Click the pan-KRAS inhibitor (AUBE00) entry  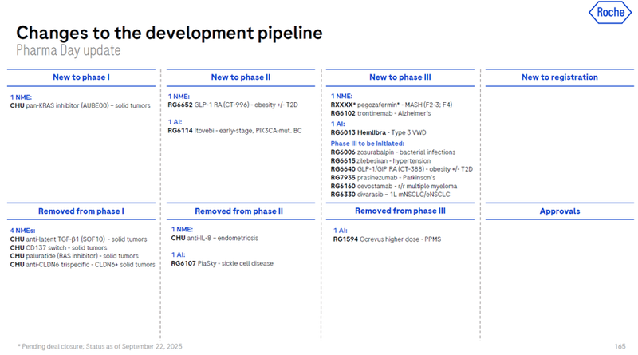(81, 105)
